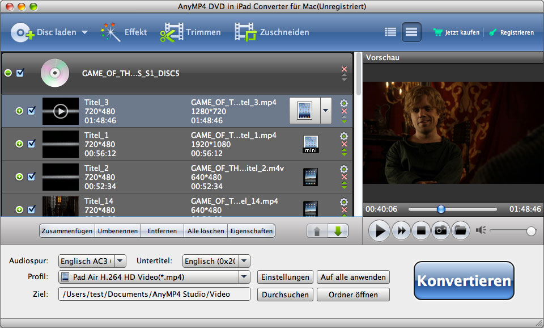Remove the disc with its red X
This screenshot has height=328, width=544.
pyautogui.click(x=344, y=69)
